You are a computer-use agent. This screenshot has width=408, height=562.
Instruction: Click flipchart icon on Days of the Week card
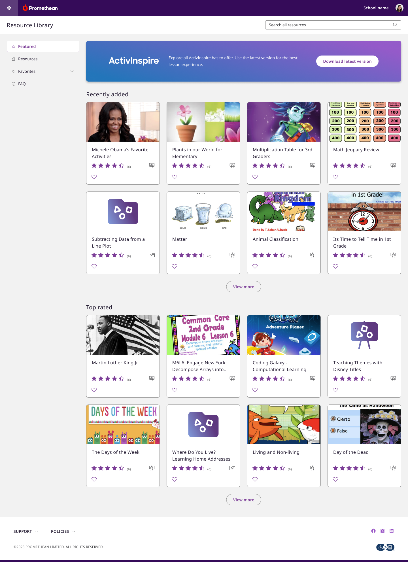(x=152, y=468)
